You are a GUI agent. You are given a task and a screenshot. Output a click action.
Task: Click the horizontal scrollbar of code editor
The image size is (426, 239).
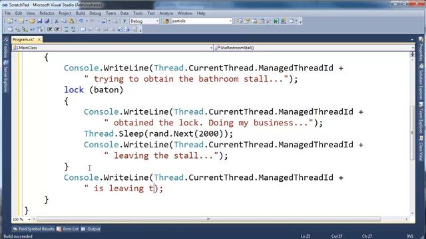click(x=208, y=219)
